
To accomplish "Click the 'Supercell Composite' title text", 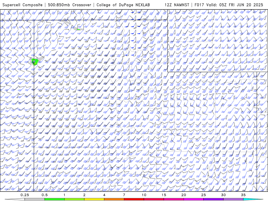I will 22,5.
